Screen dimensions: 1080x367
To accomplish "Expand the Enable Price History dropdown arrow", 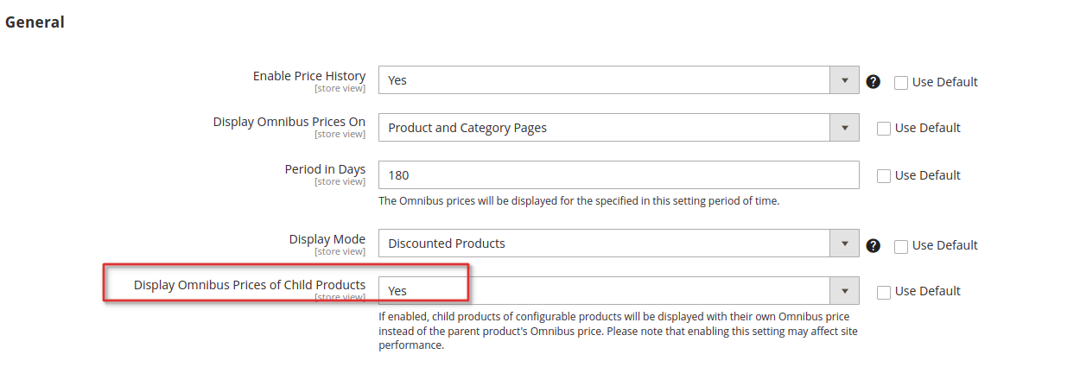I will click(x=844, y=79).
